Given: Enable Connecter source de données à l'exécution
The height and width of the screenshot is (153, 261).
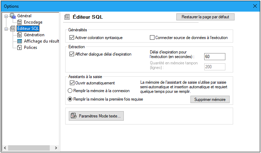Looking at the screenshot, I should tap(152, 38).
